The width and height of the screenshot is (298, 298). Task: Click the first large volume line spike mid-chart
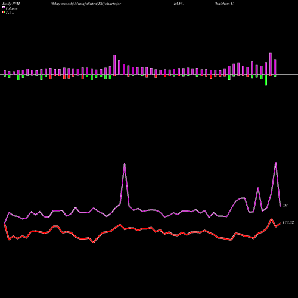[125, 164]
